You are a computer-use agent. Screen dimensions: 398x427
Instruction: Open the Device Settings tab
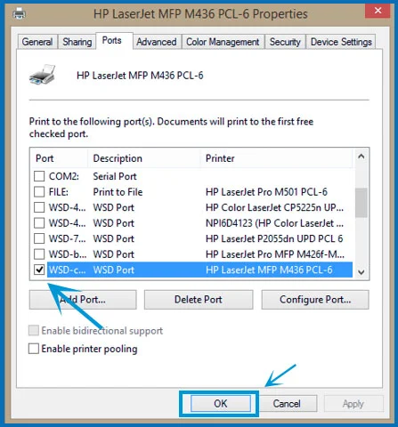[x=341, y=42]
